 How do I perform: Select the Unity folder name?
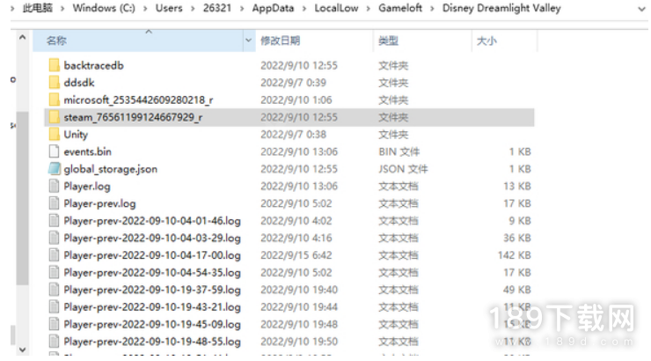click(x=76, y=134)
